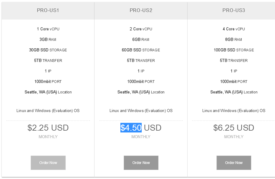The width and height of the screenshot is (275, 179).
Task: Click 4 Core vCPU in PRO-US3
Action: click(x=234, y=29)
